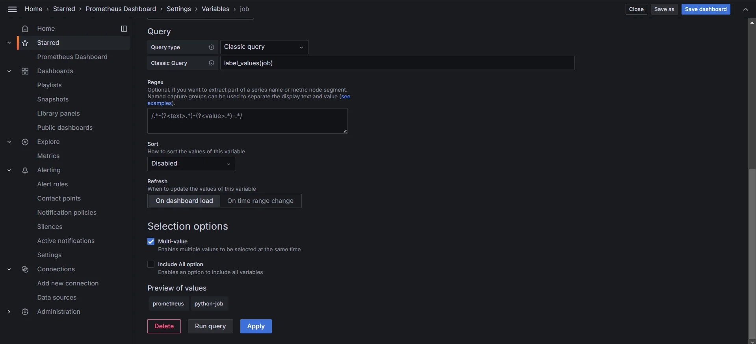Undock the sidebar menu panel icon

124,29
